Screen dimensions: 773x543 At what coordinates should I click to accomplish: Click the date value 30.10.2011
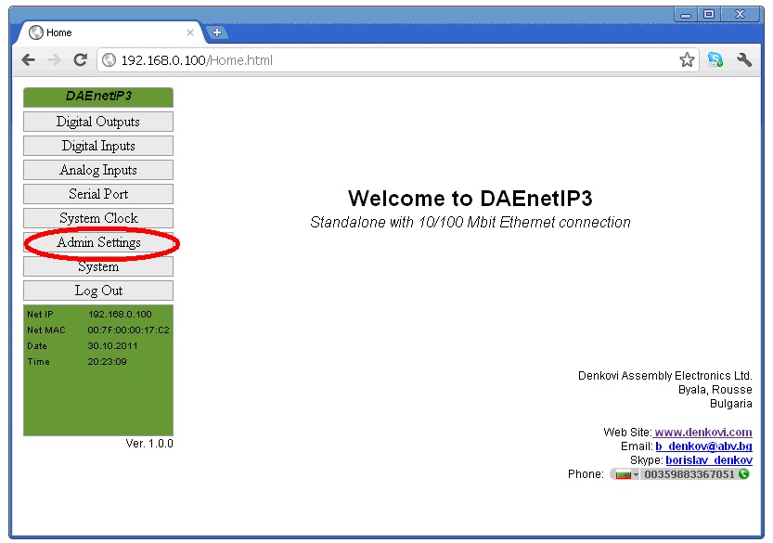(112, 345)
